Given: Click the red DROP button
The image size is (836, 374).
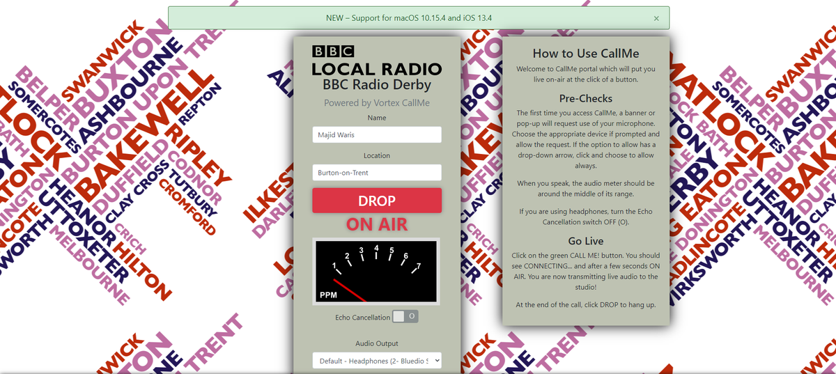Looking at the screenshot, I should 377,201.
